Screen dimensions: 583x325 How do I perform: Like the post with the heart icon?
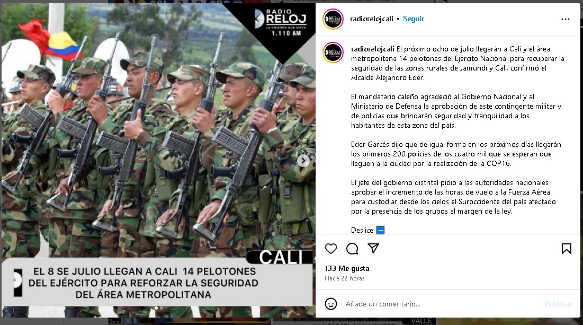tap(330, 248)
